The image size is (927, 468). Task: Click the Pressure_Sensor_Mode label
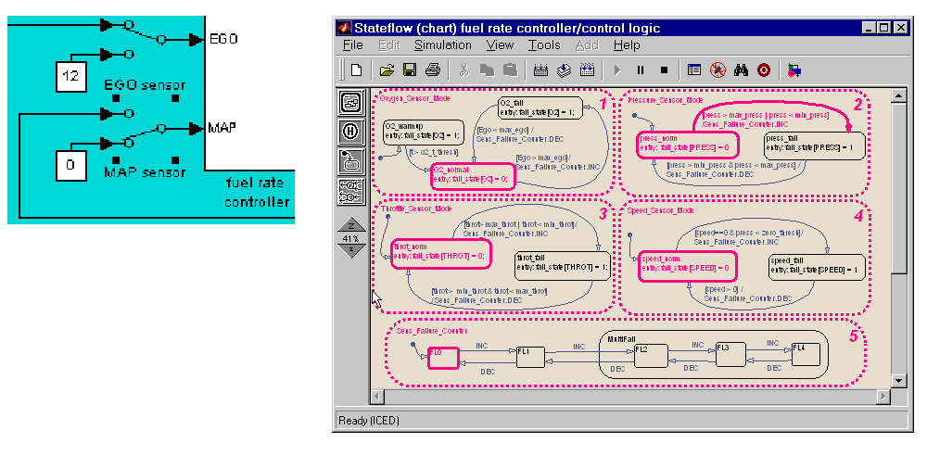[x=665, y=100]
